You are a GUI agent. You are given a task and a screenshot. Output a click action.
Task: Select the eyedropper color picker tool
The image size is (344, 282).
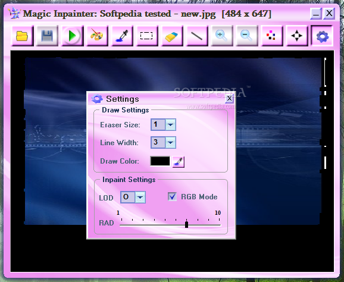[x=122, y=36]
